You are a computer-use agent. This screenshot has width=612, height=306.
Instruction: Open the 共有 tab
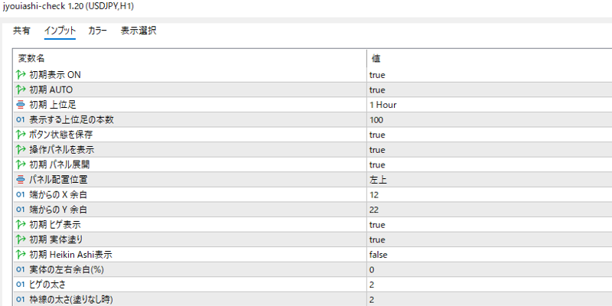21,31
